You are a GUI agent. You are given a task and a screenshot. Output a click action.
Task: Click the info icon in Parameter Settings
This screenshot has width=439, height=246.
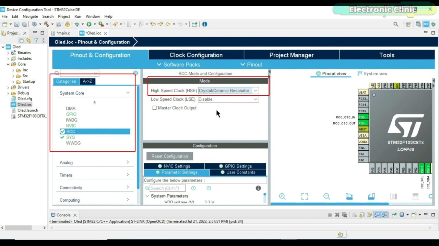pyautogui.click(x=258, y=188)
